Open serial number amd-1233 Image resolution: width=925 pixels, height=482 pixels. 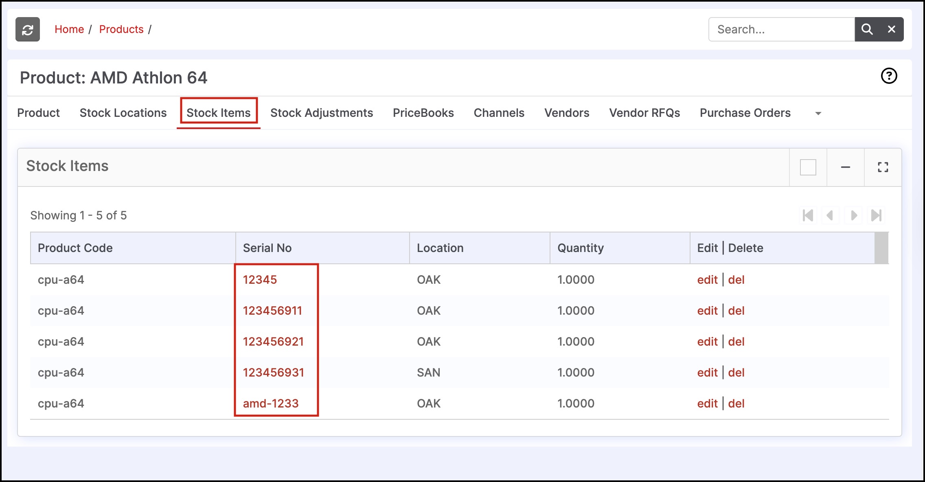(x=271, y=403)
